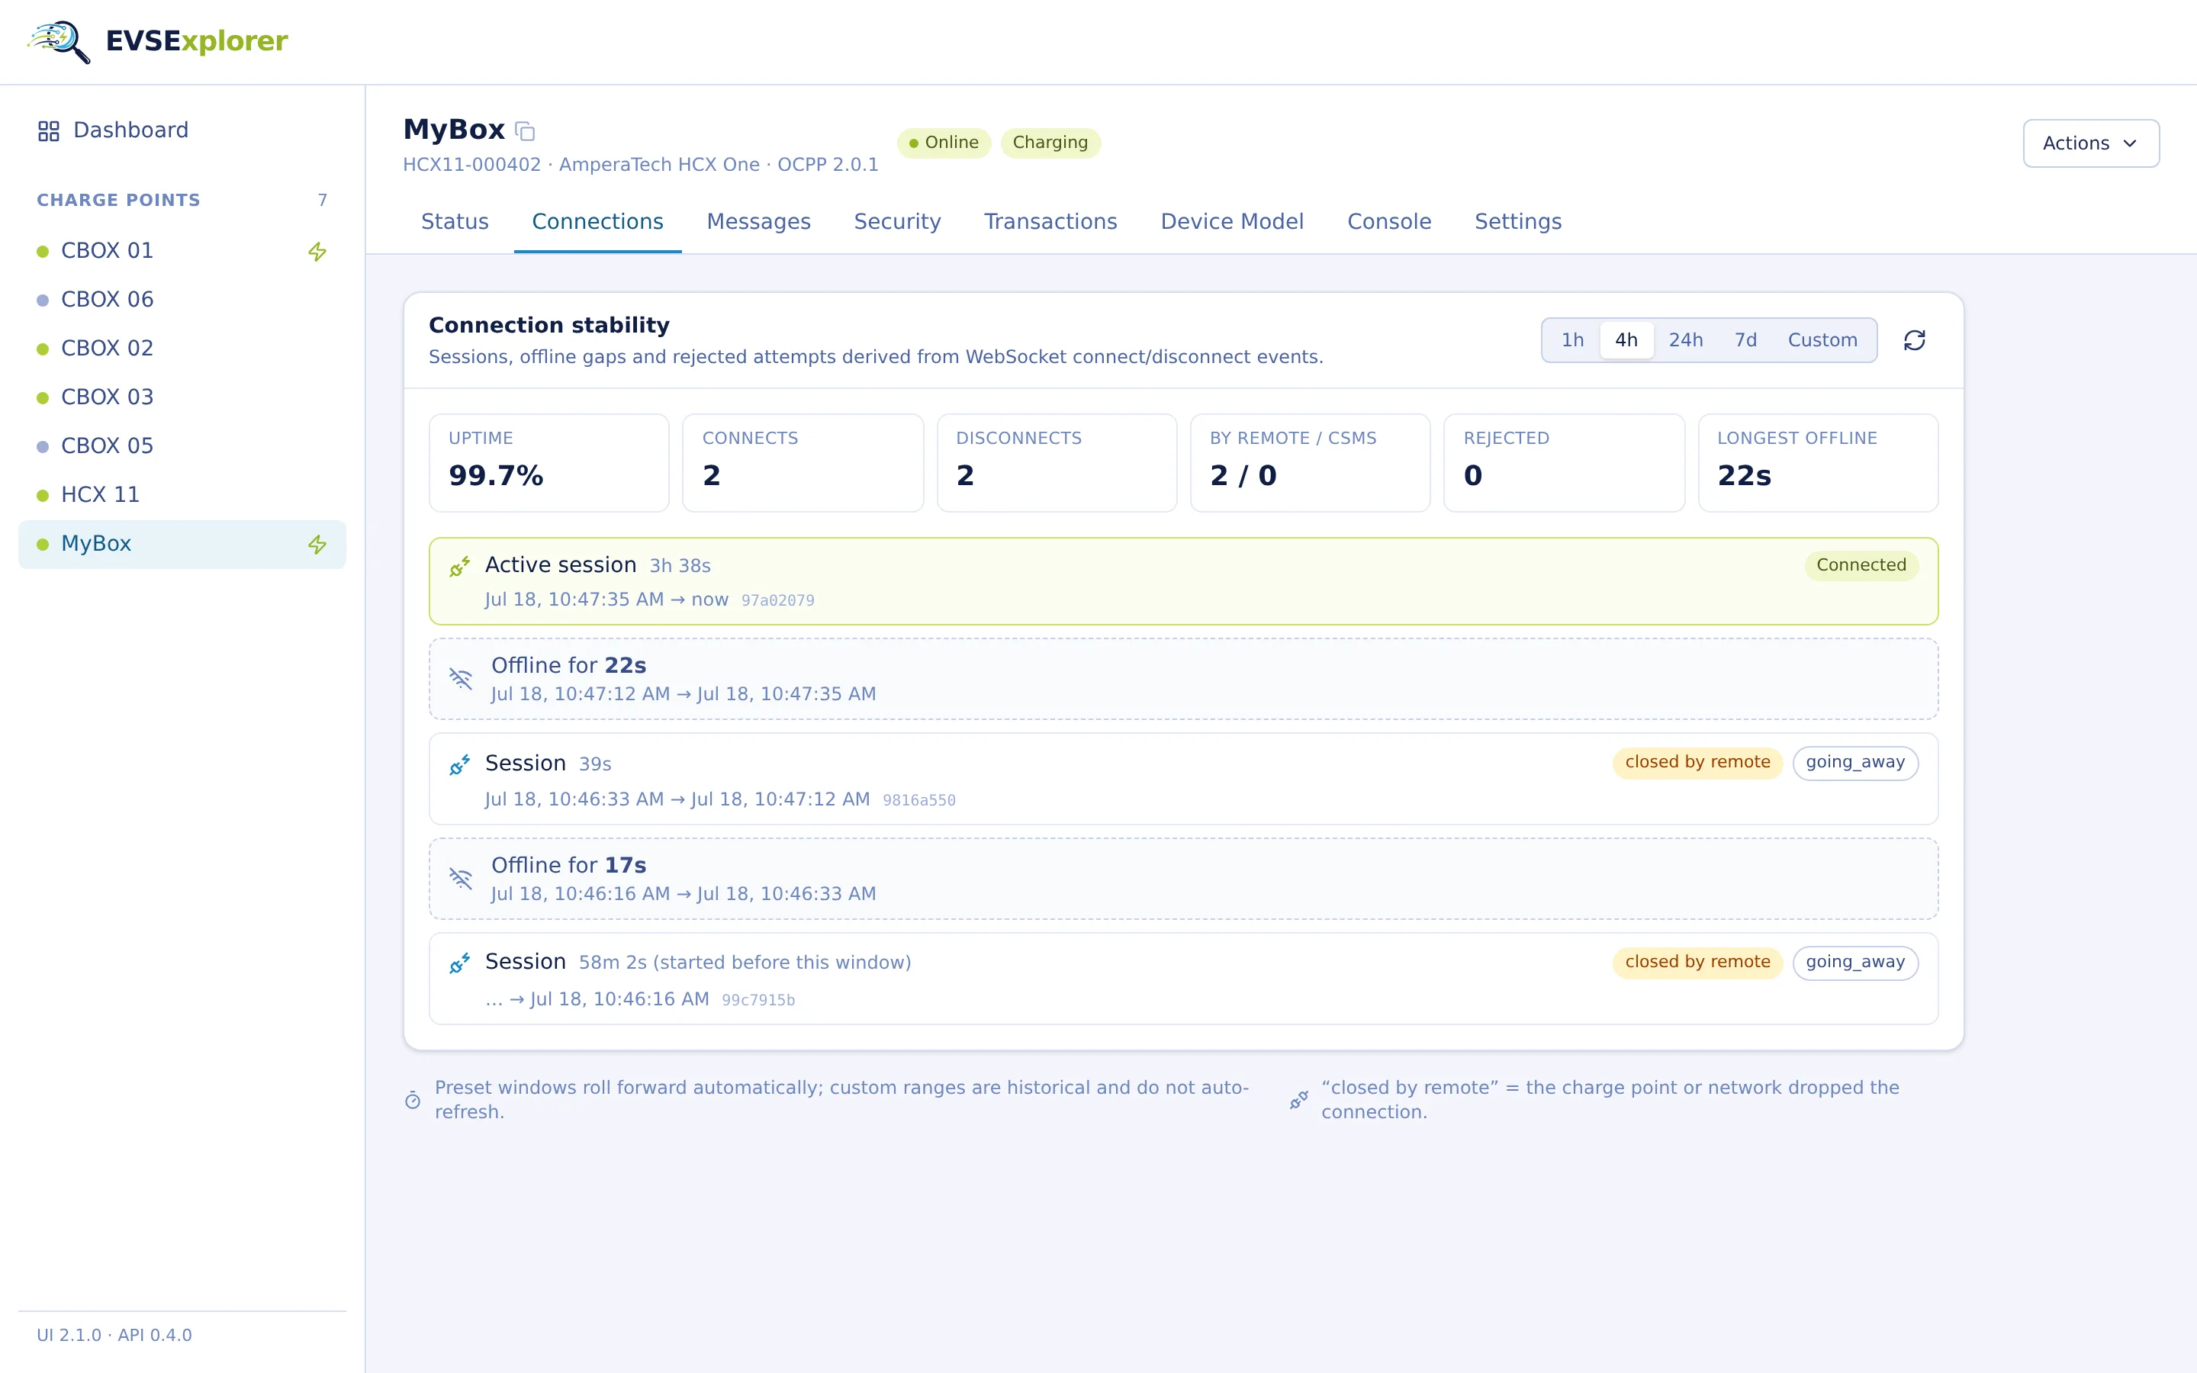Click the unplug icon by closed-by-remote note

point(1299,1100)
